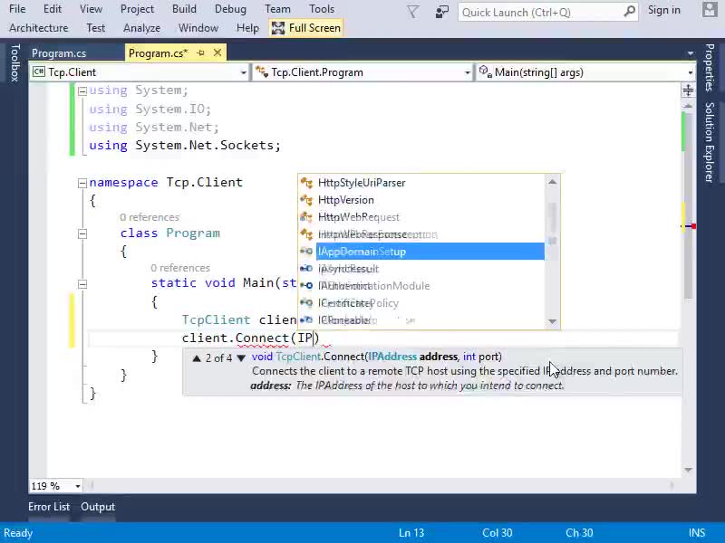Click the ICloneable interface icon
This screenshot has height=543, width=725.
click(x=306, y=320)
